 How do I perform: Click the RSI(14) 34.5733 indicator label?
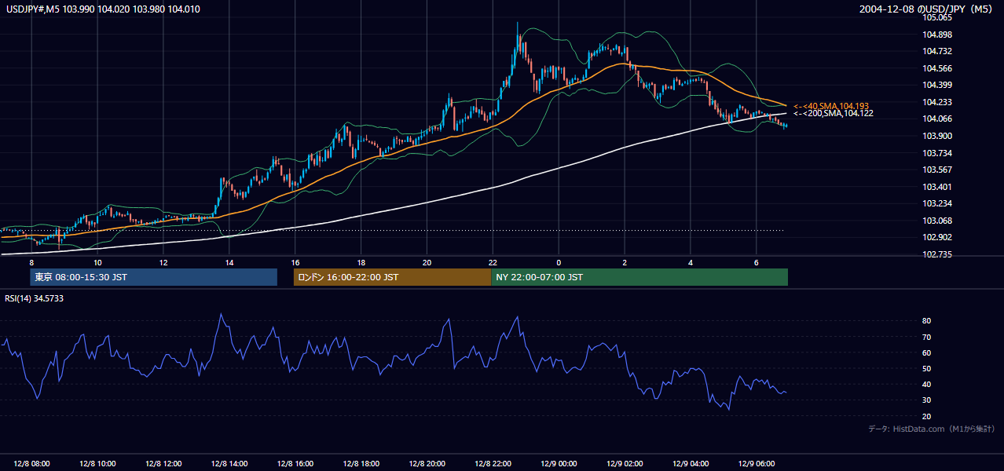(x=35, y=298)
